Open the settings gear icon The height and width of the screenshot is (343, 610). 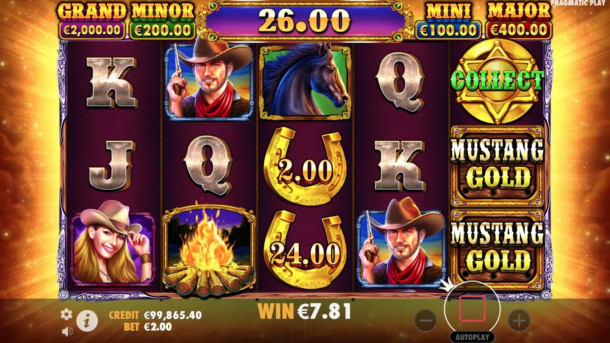click(66, 314)
